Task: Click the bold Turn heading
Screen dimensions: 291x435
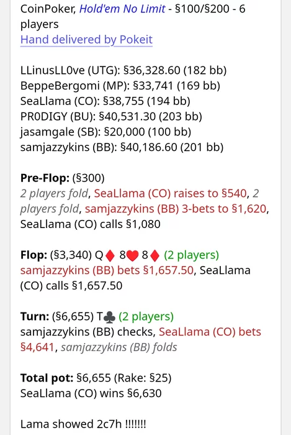Action: pyautogui.click(x=35, y=316)
